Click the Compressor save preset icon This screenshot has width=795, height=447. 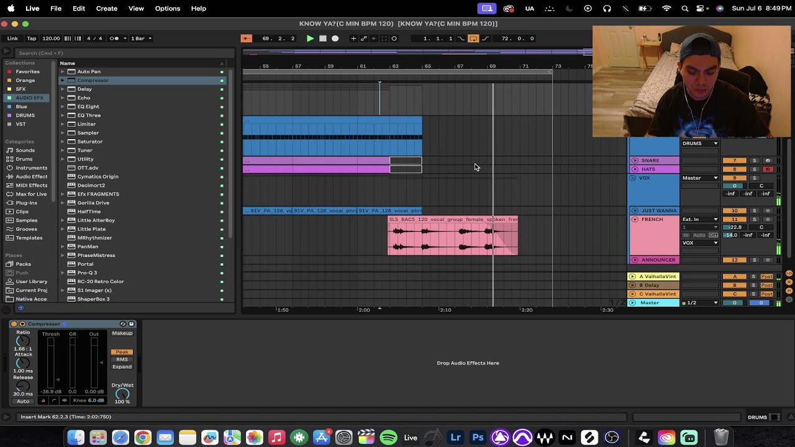[x=131, y=324]
